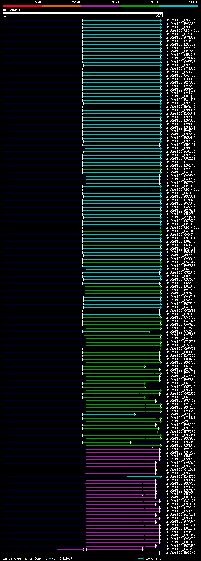Select the UniRef100_B8B414 label
Screen dimensions: 201x561
pyautogui.click(x=180, y=359)
